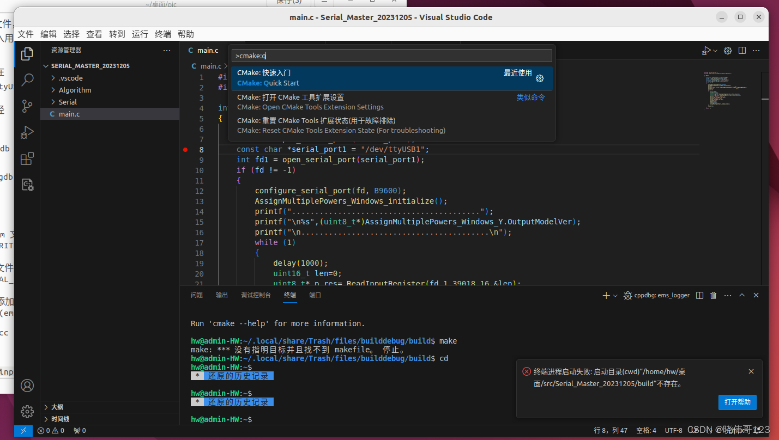Open the 编辑 menu
Image resolution: width=779 pixels, height=440 pixels.
49,34
